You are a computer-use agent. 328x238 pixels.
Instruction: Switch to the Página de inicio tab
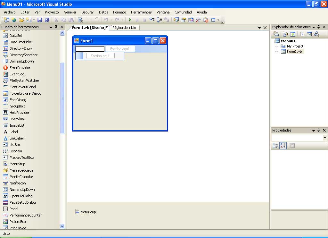click(x=124, y=28)
